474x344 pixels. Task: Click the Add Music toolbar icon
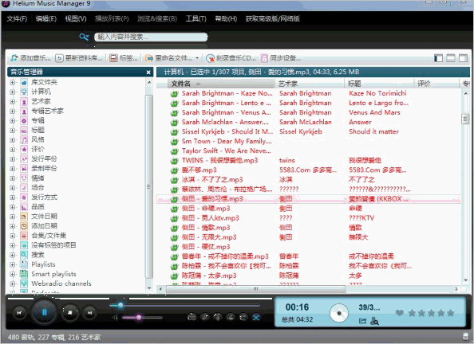tap(14, 57)
